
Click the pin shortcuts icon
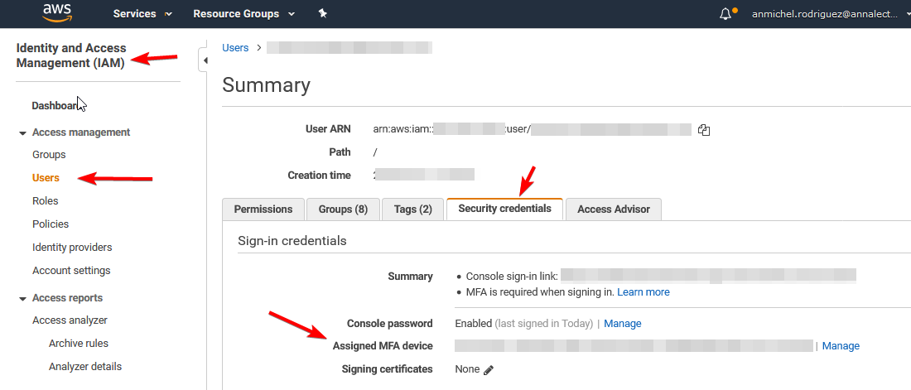point(323,13)
